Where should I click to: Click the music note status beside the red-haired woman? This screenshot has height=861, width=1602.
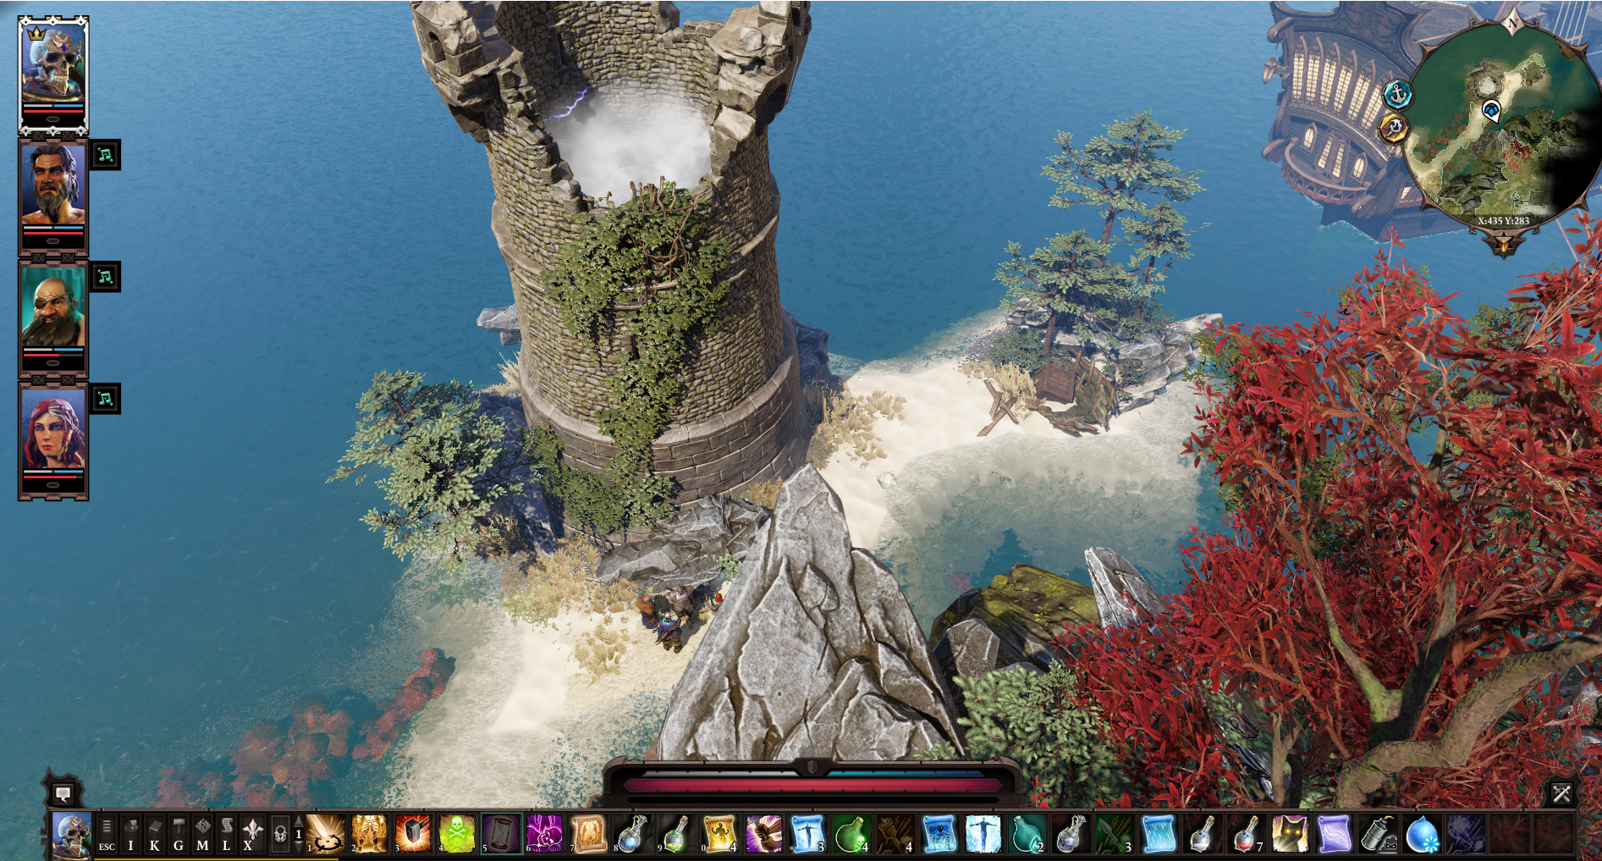coord(105,399)
